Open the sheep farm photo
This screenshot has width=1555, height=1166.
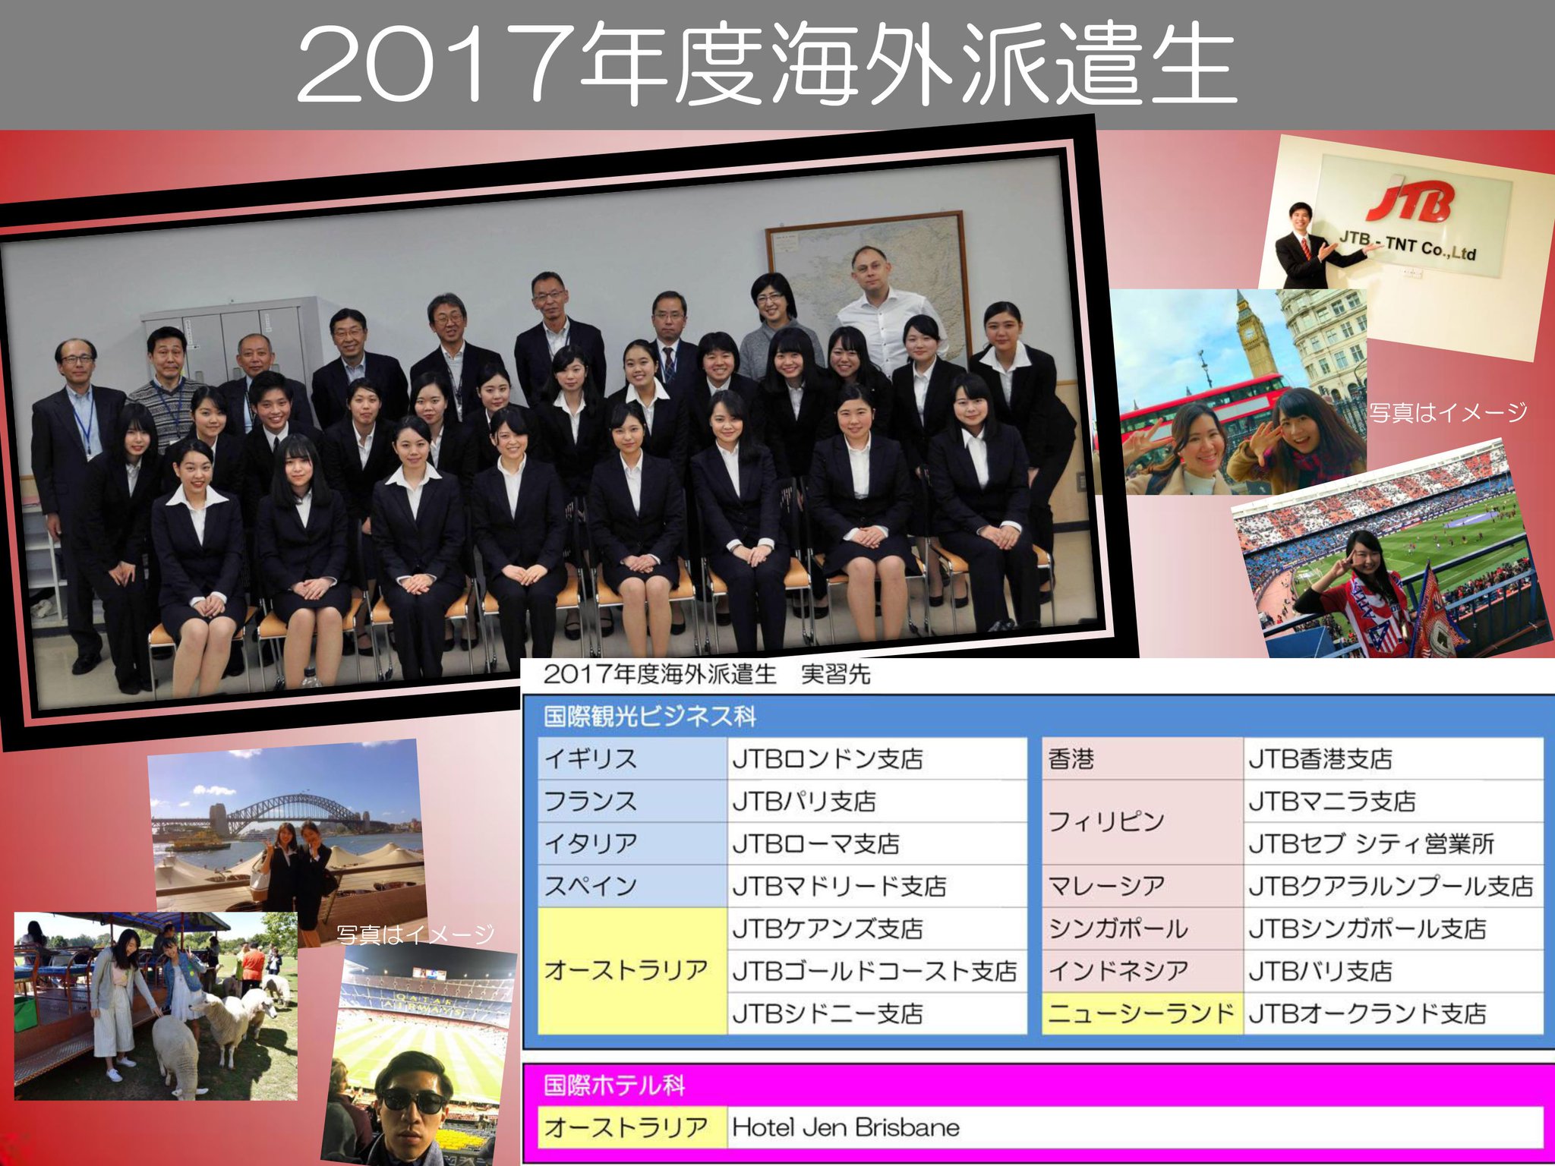point(156,1006)
